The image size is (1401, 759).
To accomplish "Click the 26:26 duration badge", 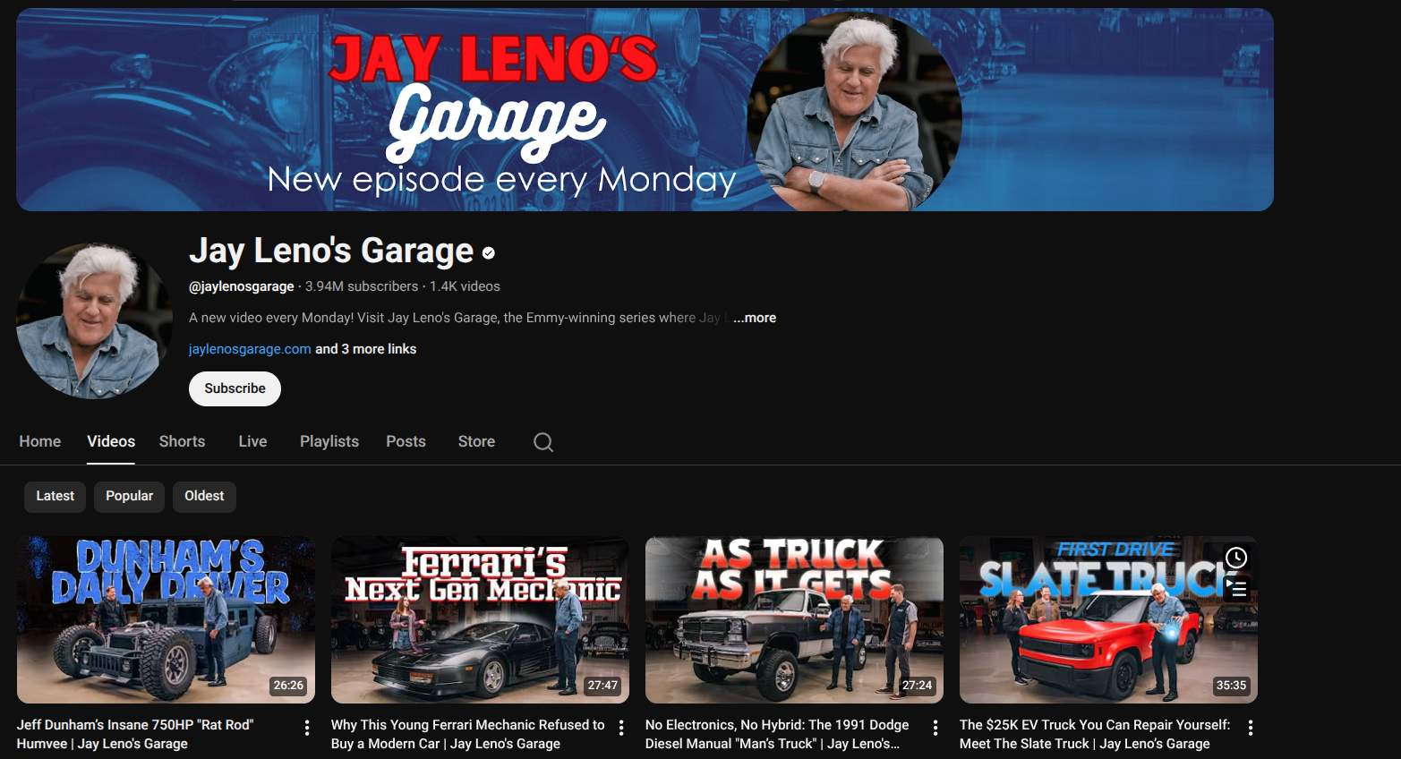I will click(288, 686).
